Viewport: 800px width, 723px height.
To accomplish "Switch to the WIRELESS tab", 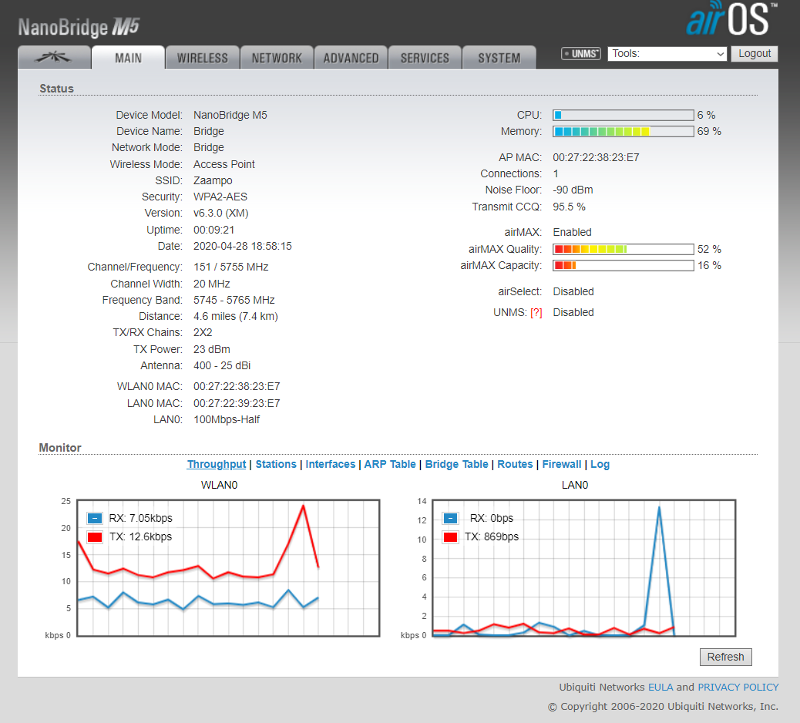I will [203, 58].
